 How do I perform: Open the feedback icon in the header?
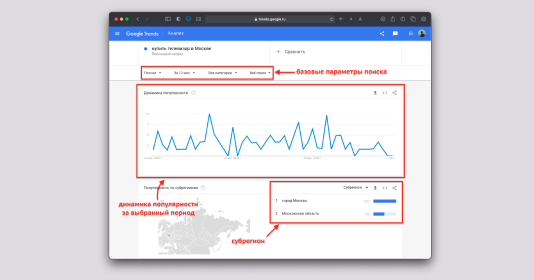(x=395, y=33)
